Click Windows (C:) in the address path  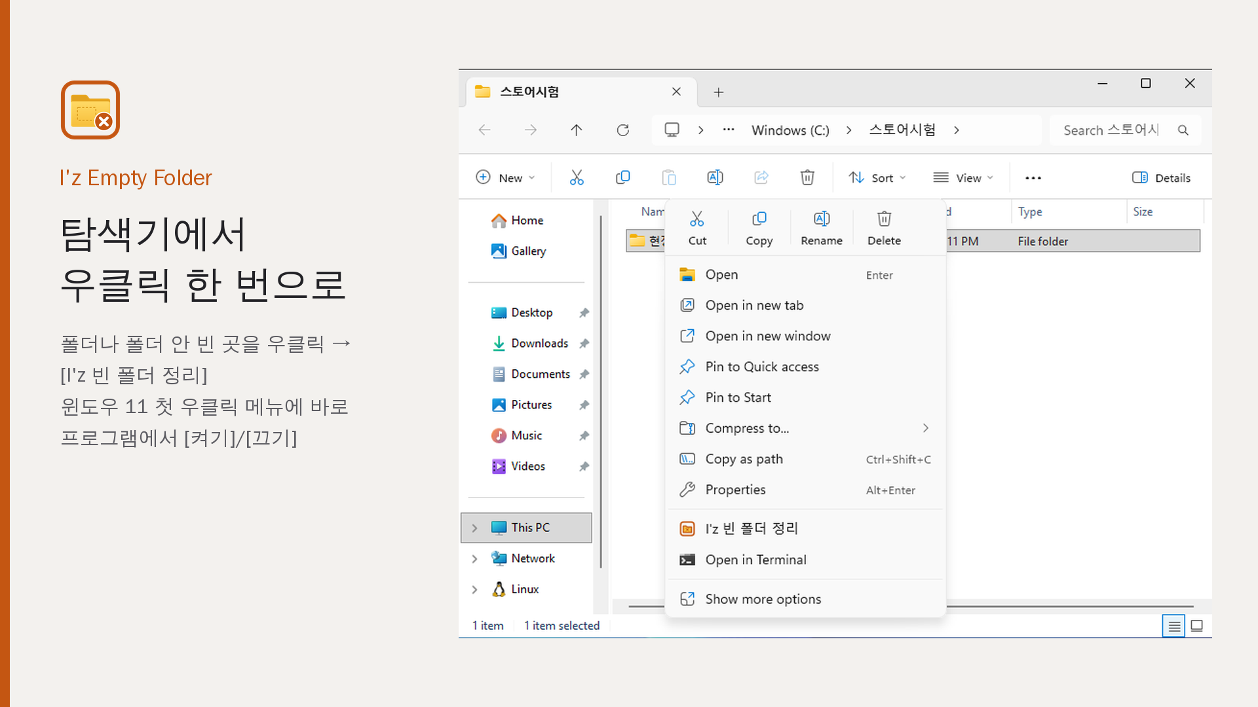click(x=790, y=130)
